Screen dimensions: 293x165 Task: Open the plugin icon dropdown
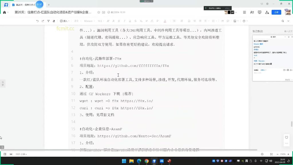245,21
